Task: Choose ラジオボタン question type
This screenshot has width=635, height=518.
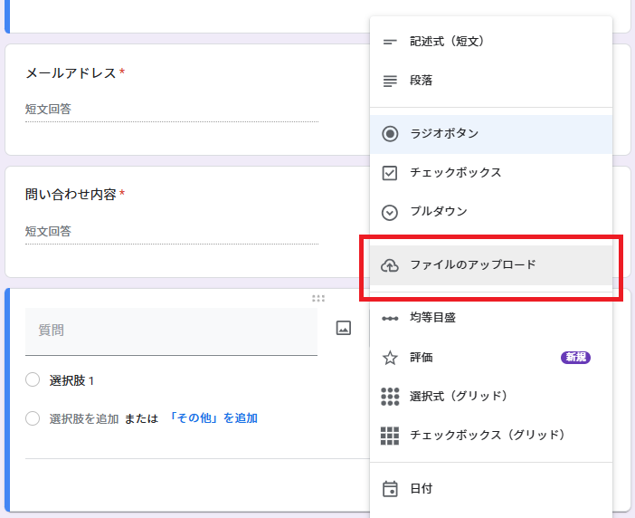Action: tap(444, 134)
